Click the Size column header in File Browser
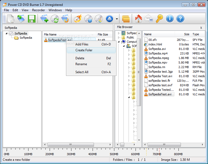 point(183,34)
